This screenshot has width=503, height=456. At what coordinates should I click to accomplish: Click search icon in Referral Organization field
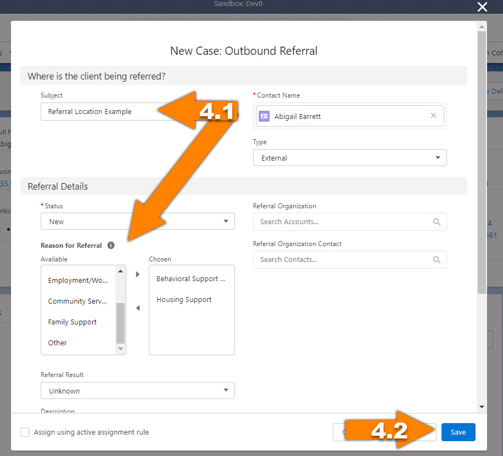click(437, 222)
